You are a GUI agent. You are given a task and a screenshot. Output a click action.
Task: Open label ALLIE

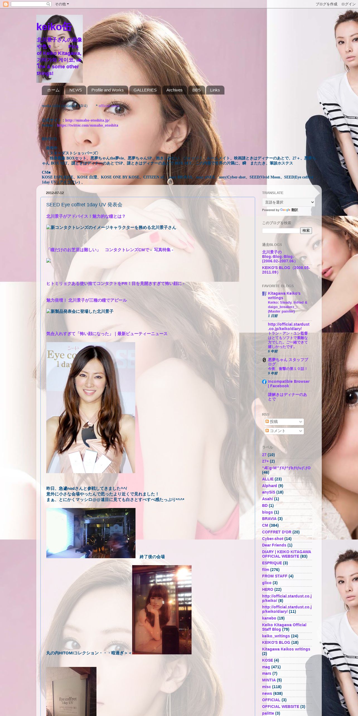268,479
